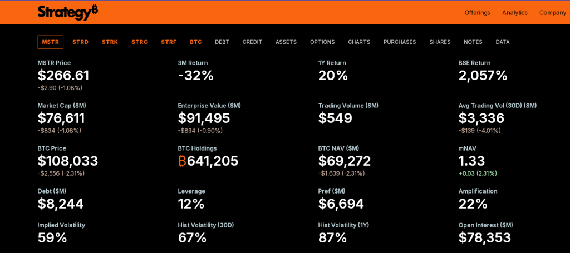Image resolution: width=570 pixels, height=253 pixels.
Task: Open the Company menu
Action: click(x=552, y=13)
